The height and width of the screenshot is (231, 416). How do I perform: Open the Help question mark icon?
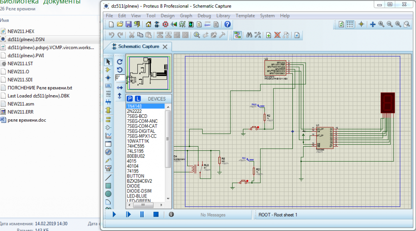227,25
